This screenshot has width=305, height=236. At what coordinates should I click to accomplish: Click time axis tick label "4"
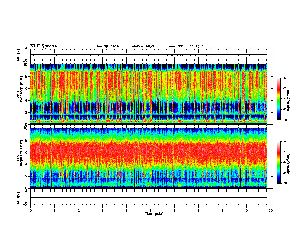127,211
